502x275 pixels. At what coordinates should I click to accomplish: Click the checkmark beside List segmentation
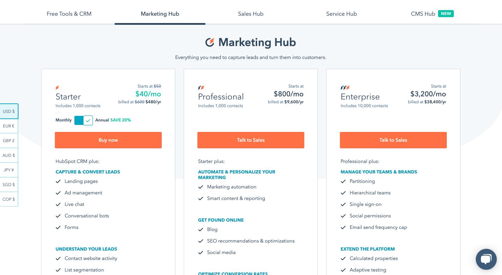coord(58,270)
